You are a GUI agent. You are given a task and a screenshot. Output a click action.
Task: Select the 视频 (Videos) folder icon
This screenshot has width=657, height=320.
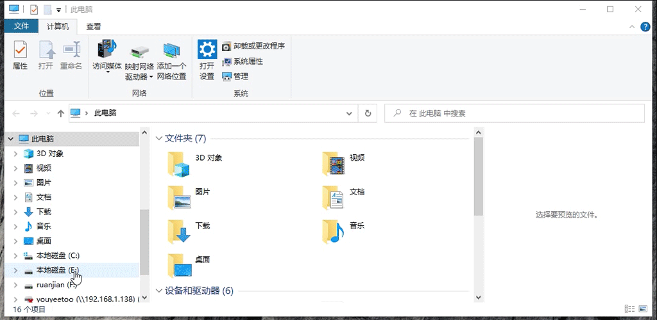[334, 164]
